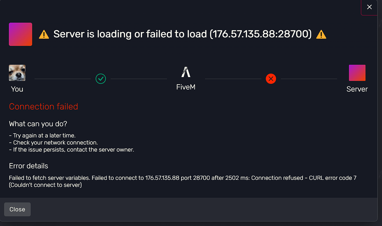Click the small gradient icon above Server
Screen dimensions: 382x226
click(x=357, y=73)
